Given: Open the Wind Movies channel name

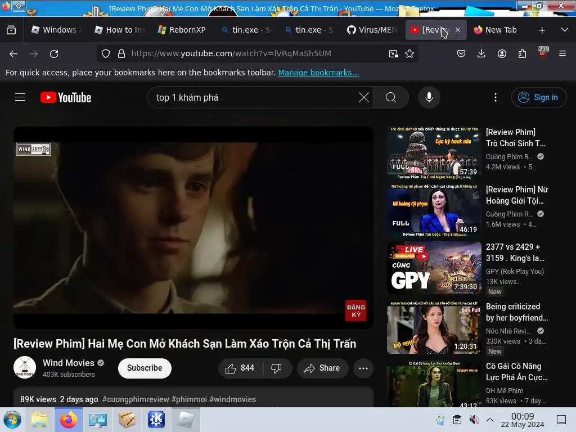Looking at the screenshot, I should 68,363.
